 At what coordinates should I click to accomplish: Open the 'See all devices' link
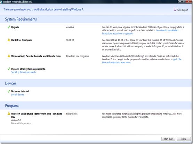coord(18,95)
